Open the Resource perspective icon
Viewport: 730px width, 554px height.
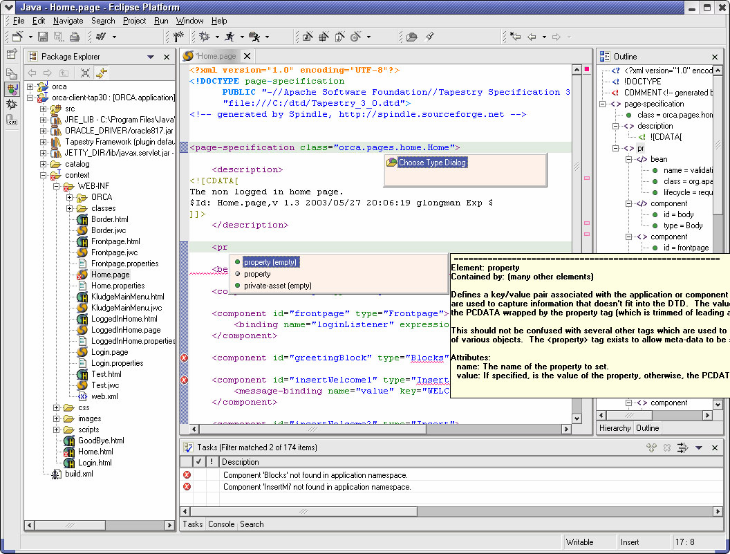click(12, 73)
